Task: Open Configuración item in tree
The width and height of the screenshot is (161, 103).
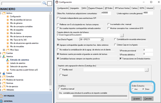Action: pos(16,16)
